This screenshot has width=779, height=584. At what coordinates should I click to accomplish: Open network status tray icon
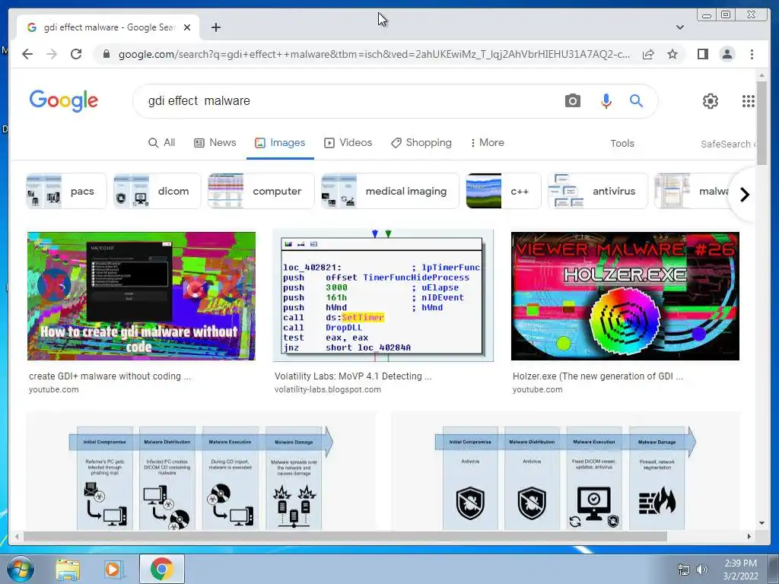684,570
